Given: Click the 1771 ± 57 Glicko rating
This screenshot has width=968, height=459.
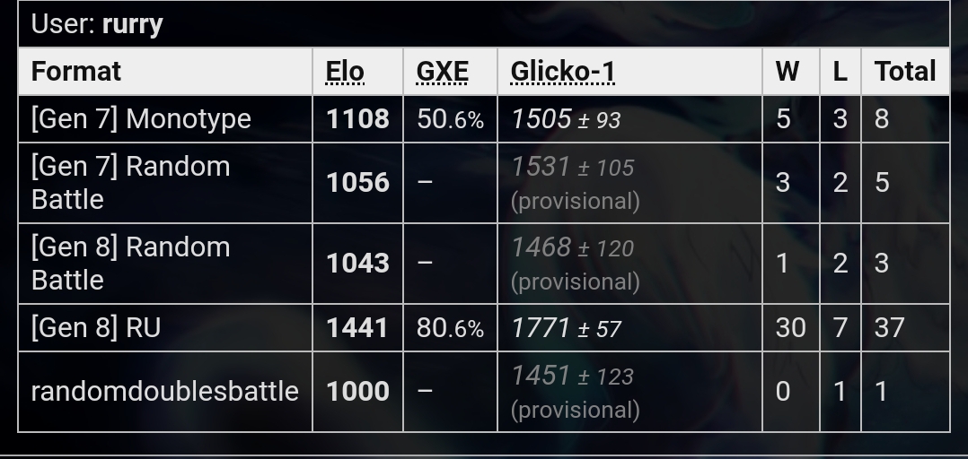Looking at the screenshot, I should point(566,328).
